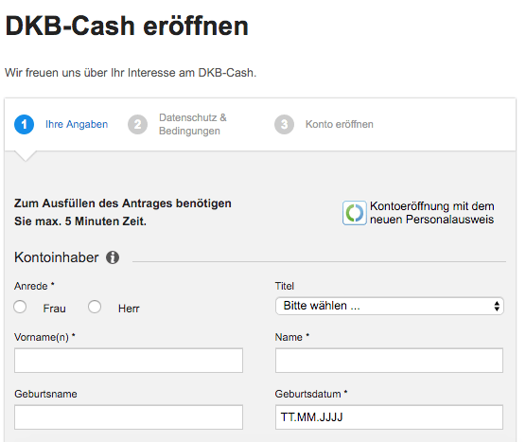Click step 2 circle icon
Image resolution: width=526 pixels, height=442 pixels.
[137, 124]
